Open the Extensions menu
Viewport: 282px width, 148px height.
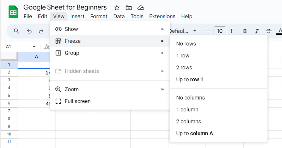coord(162,16)
